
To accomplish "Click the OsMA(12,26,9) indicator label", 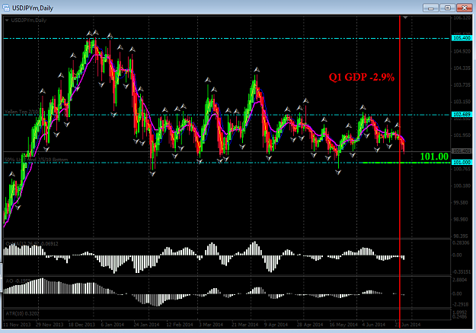I will (32, 243).
